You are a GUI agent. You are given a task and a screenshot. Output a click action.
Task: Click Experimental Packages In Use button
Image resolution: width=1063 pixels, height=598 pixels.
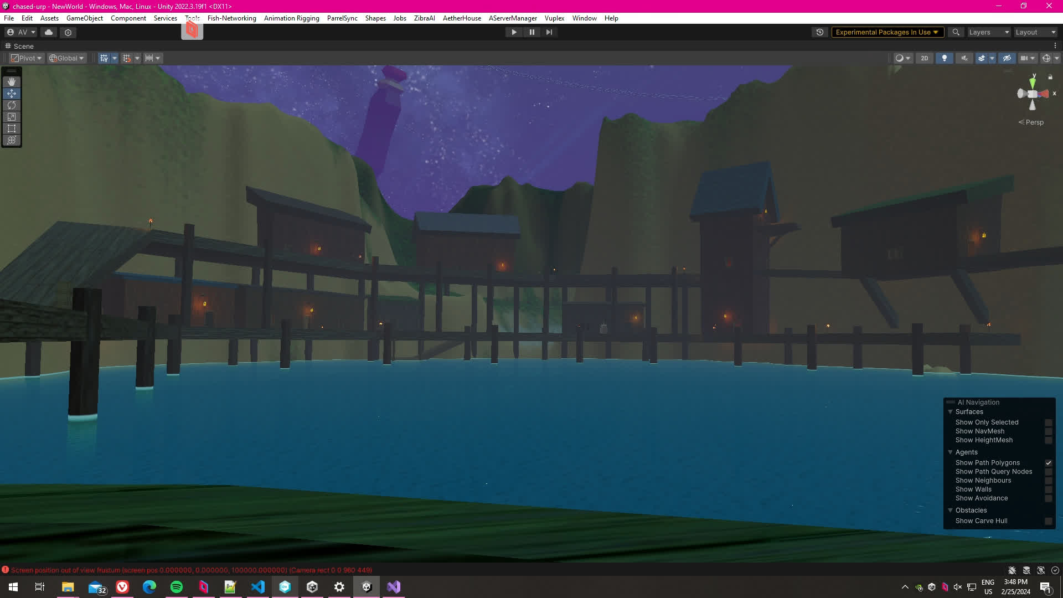coord(886,32)
